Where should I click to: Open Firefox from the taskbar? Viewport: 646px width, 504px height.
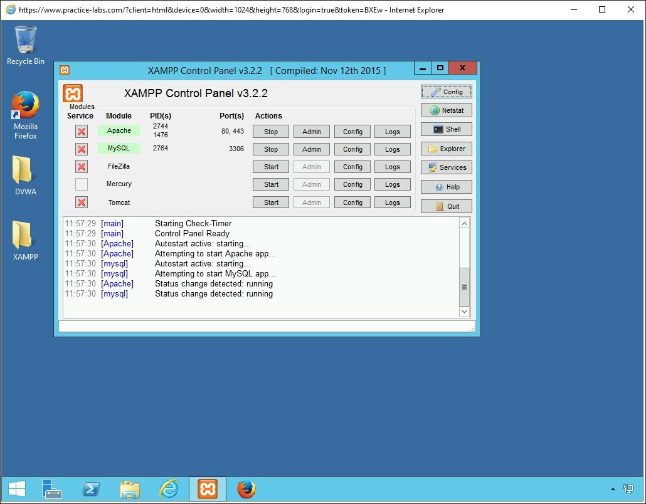[x=246, y=489]
